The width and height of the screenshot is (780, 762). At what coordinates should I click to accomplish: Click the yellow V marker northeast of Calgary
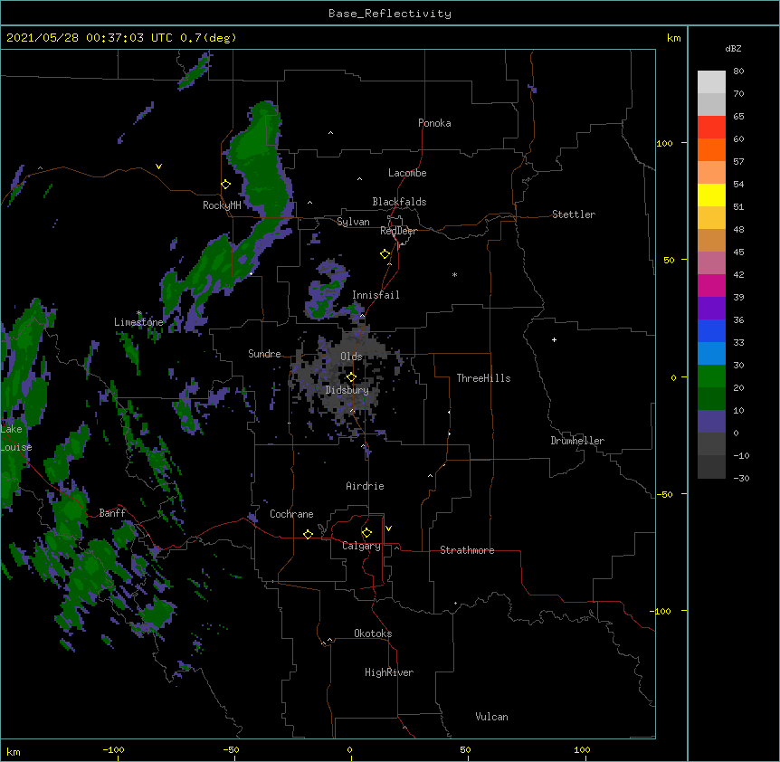(388, 529)
